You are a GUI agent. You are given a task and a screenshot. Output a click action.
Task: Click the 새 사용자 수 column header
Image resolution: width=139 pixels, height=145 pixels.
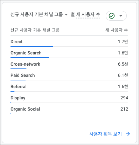coord(117,30)
